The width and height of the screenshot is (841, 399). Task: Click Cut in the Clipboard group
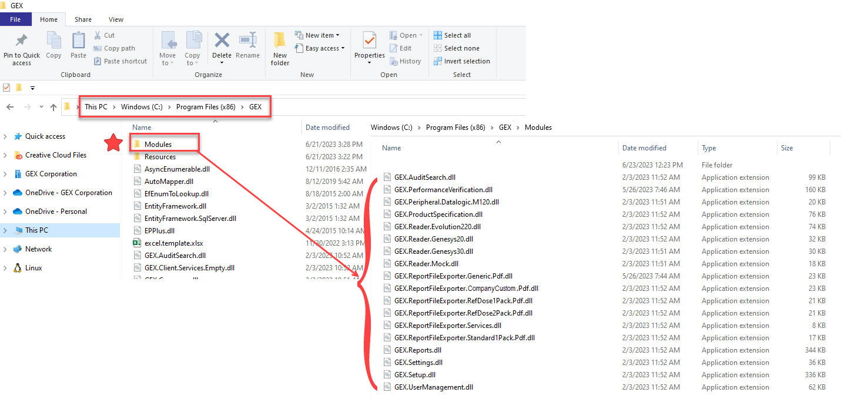coord(104,35)
